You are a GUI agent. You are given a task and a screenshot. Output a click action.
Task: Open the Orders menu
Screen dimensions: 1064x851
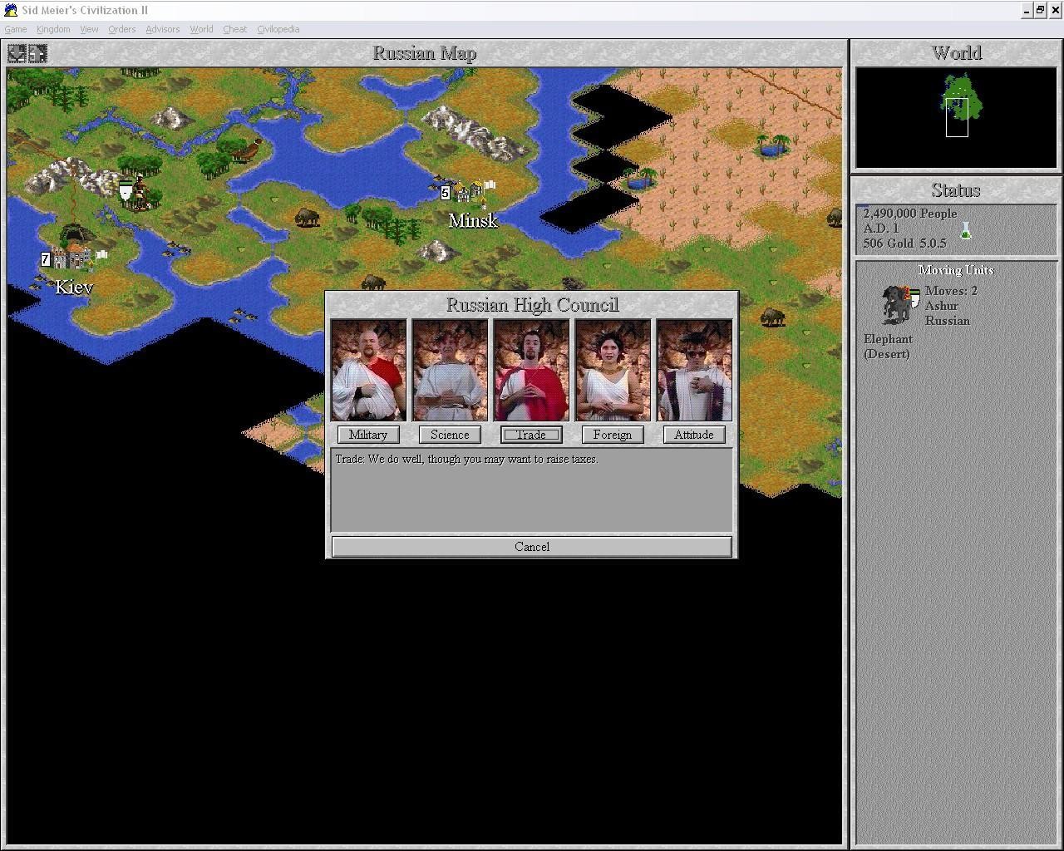121,29
